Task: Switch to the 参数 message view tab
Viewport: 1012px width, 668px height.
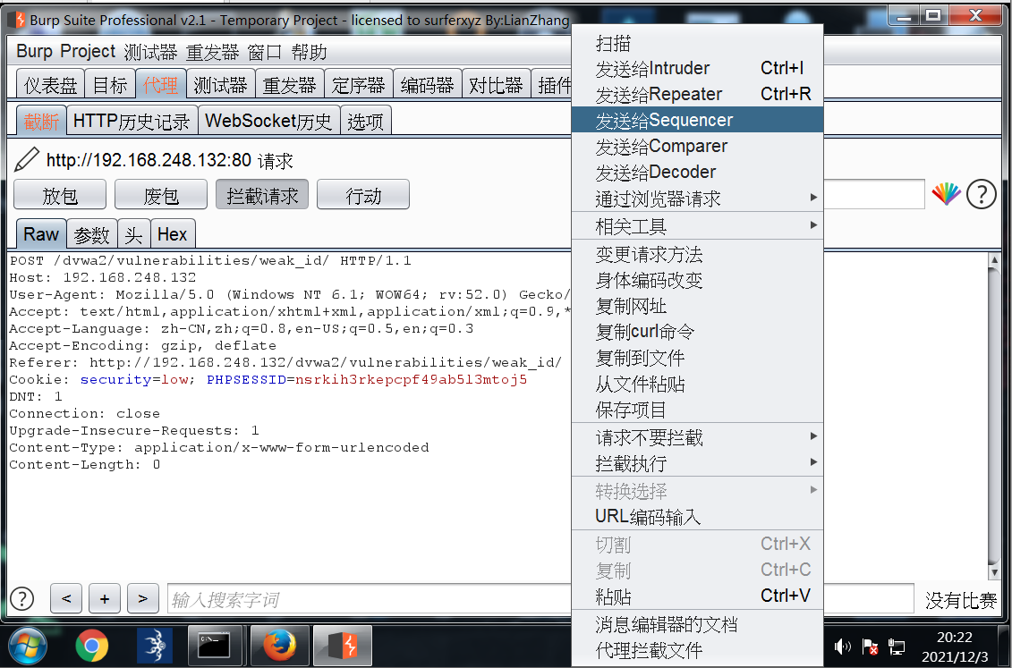Action: click(91, 234)
